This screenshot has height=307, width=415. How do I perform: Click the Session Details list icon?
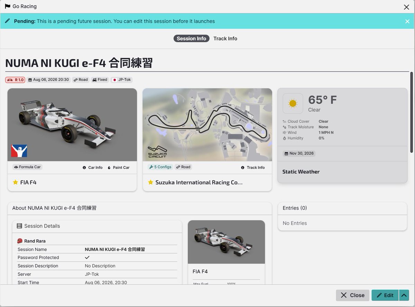[x=19, y=226]
